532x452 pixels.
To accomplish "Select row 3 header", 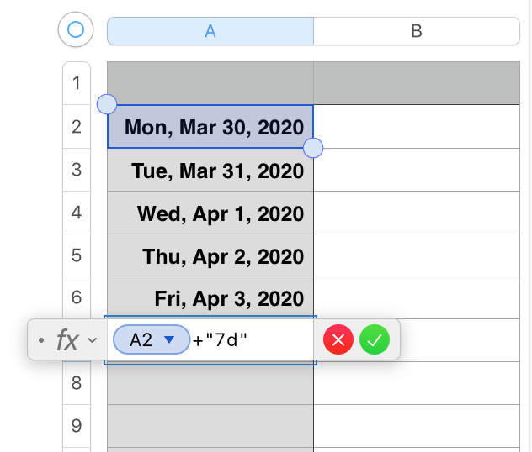I will point(77,170).
